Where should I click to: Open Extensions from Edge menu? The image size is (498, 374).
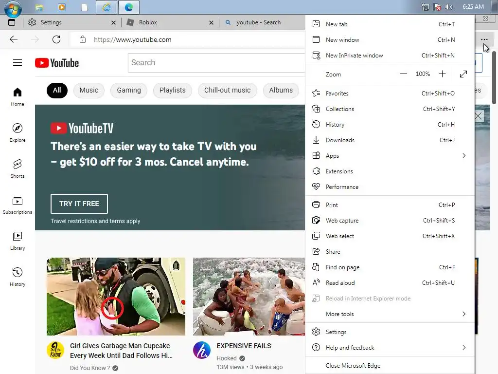(x=390, y=171)
